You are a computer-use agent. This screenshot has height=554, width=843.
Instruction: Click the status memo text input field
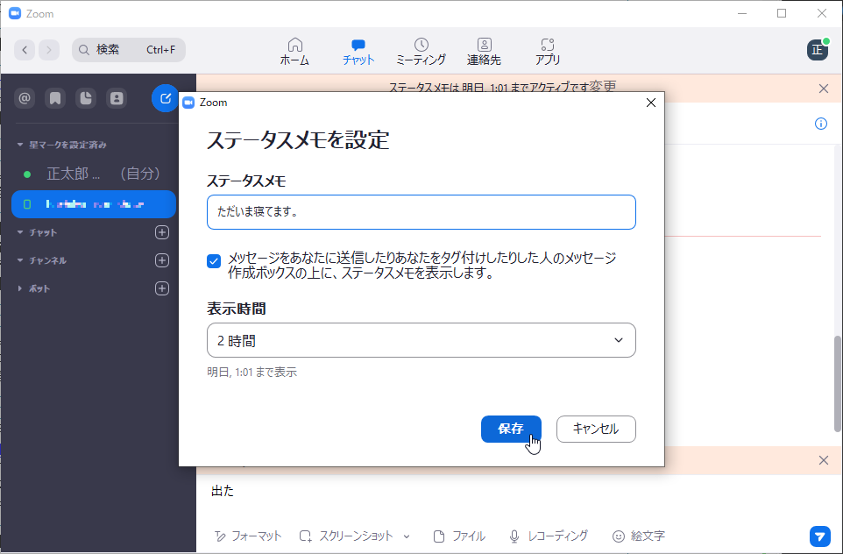pos(421,211)
